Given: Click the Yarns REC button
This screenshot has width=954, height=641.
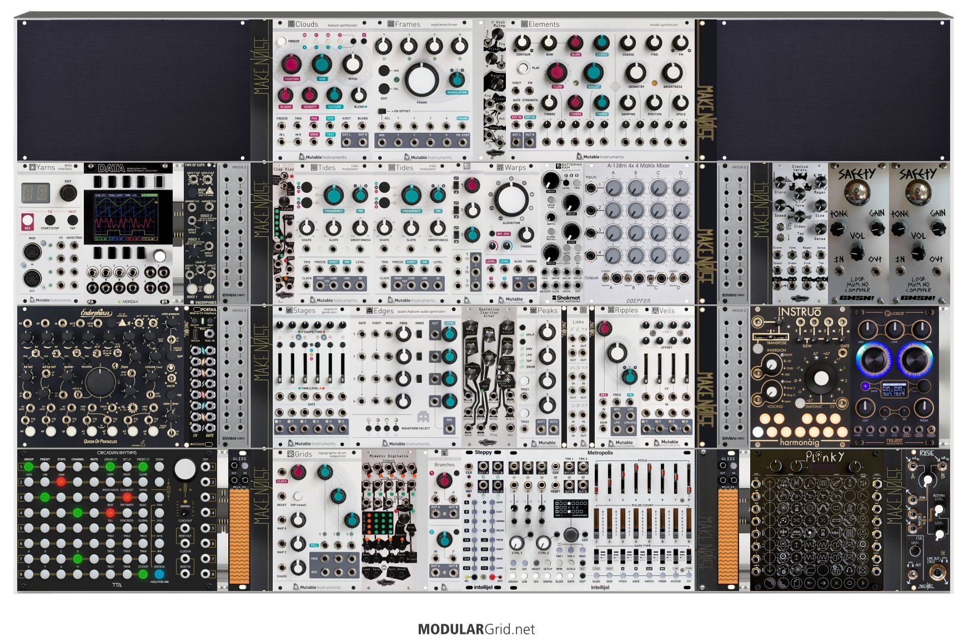Looking at the screenshot, I should click(x=27, y=220).
